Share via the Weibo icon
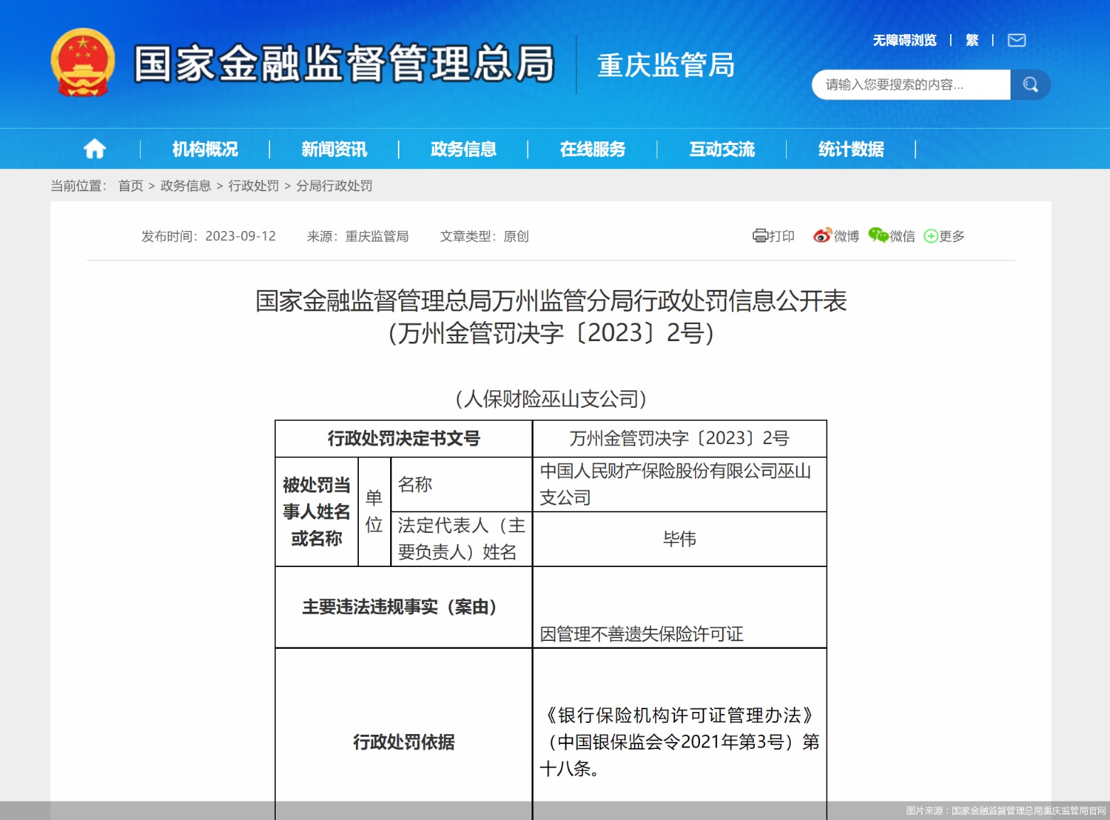The width and height of the screenshot is (1110, 820). (822, 236)
